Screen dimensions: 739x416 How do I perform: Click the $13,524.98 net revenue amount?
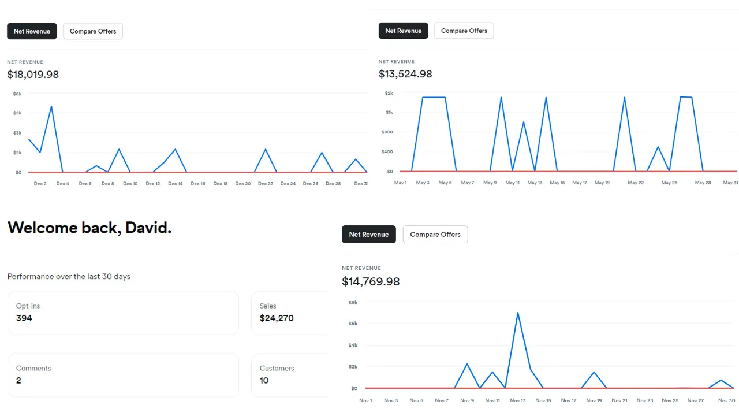[x=405, y=74]
